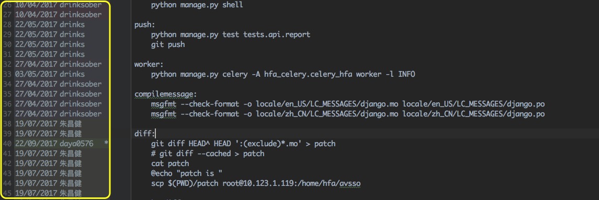The width and height of the screenshot is (599, 200).
Task: Click the 'git diff HEAD^ HEAD' command line
Action: [x=243, y=144]
